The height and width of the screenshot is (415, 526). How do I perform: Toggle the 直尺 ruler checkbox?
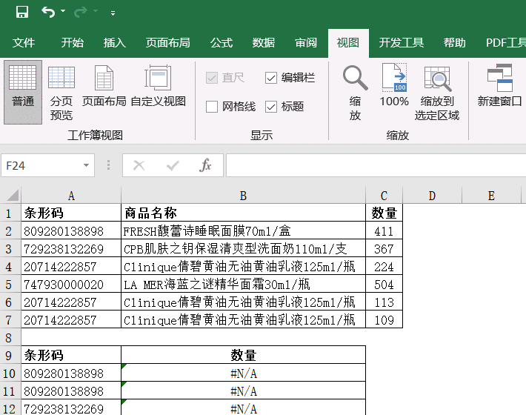pyautogui.click(x=212, y=78)
